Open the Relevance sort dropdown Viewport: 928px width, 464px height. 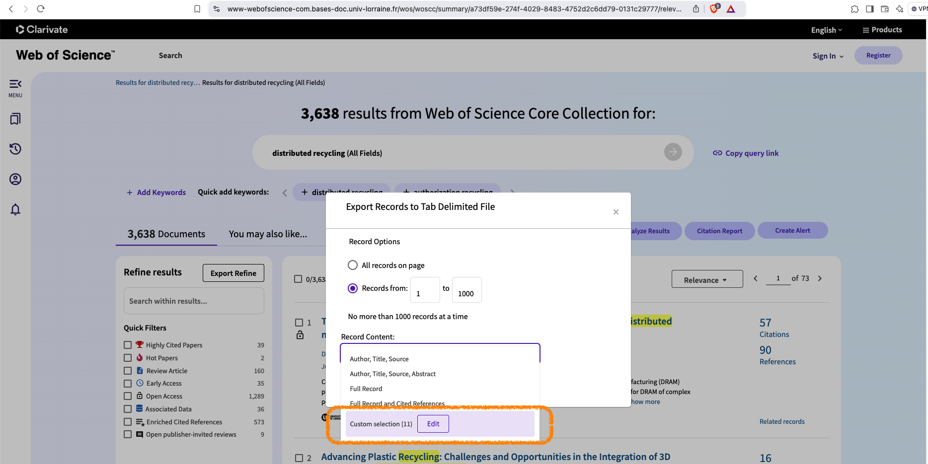point(706,280)
